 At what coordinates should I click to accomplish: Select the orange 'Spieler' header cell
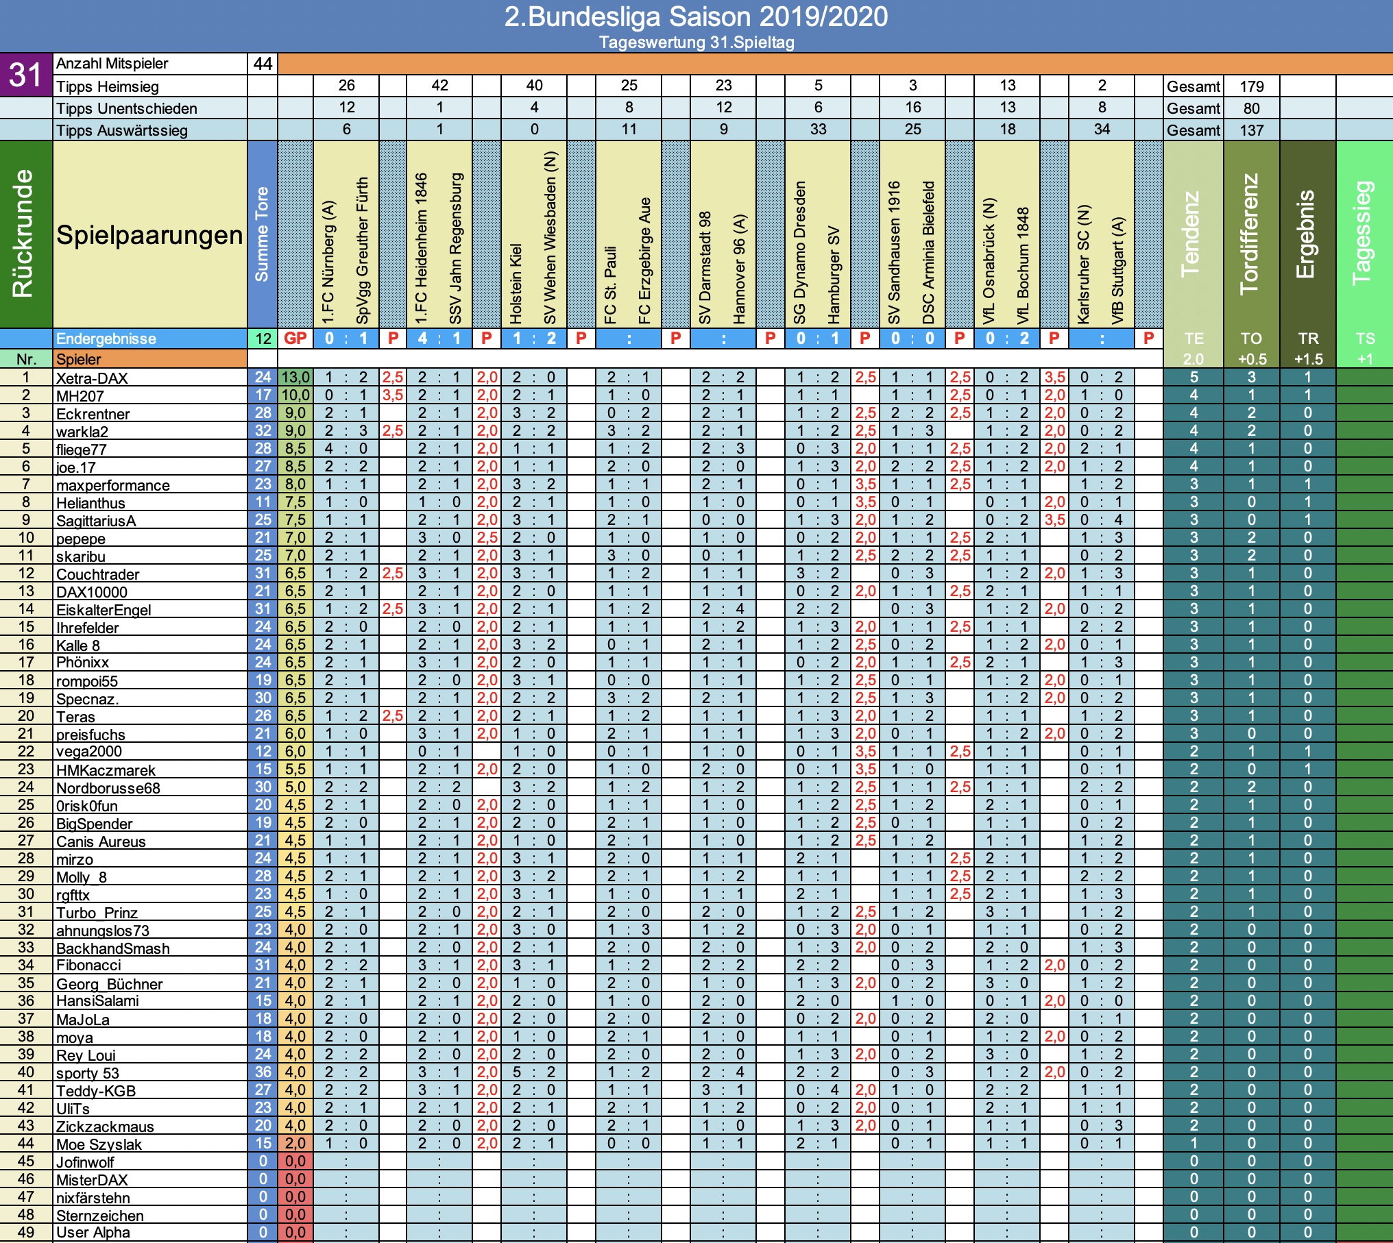click(150, 358)
